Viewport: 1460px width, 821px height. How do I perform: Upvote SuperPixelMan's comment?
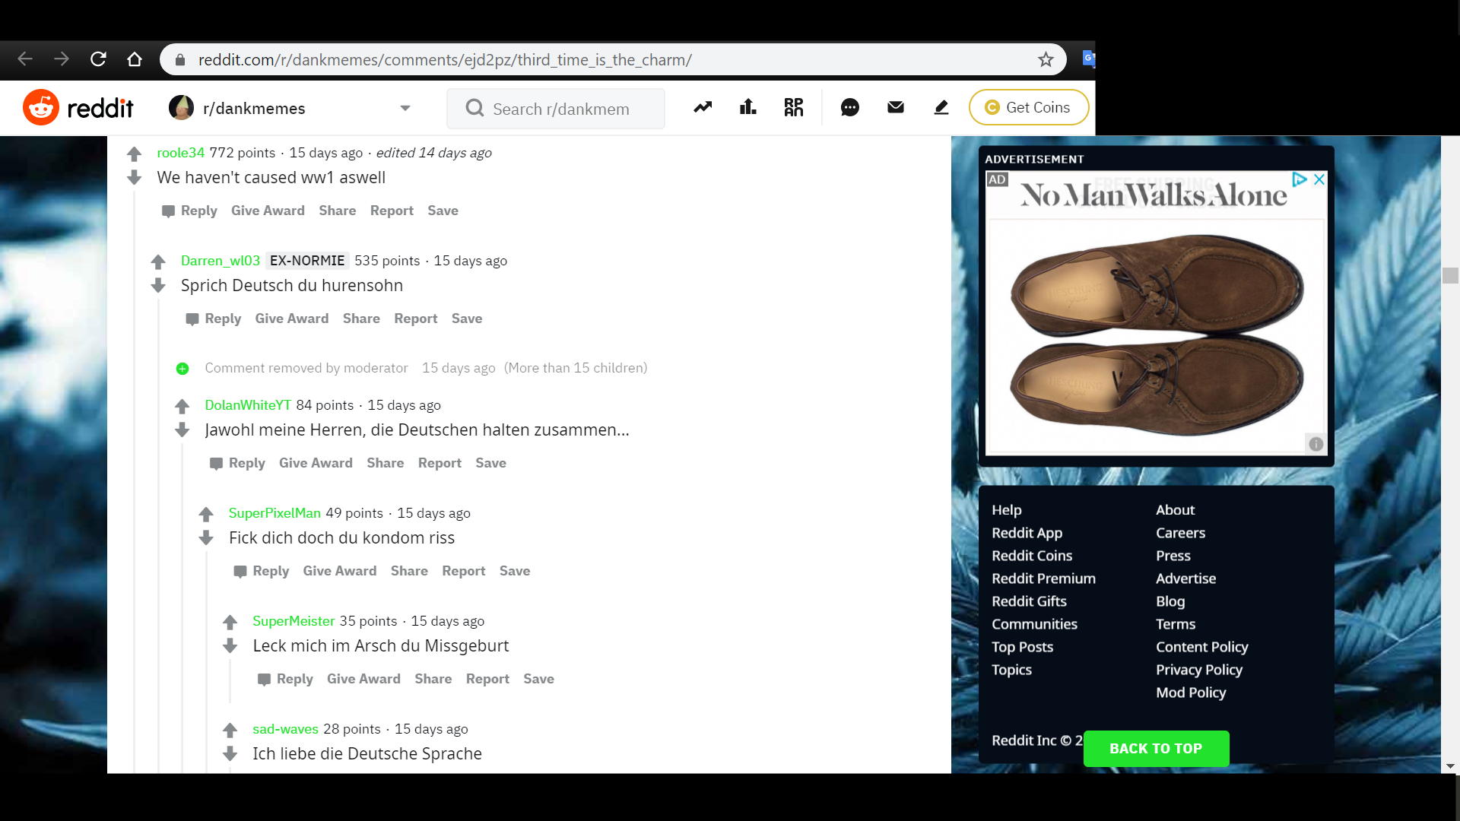coord(206,515)
